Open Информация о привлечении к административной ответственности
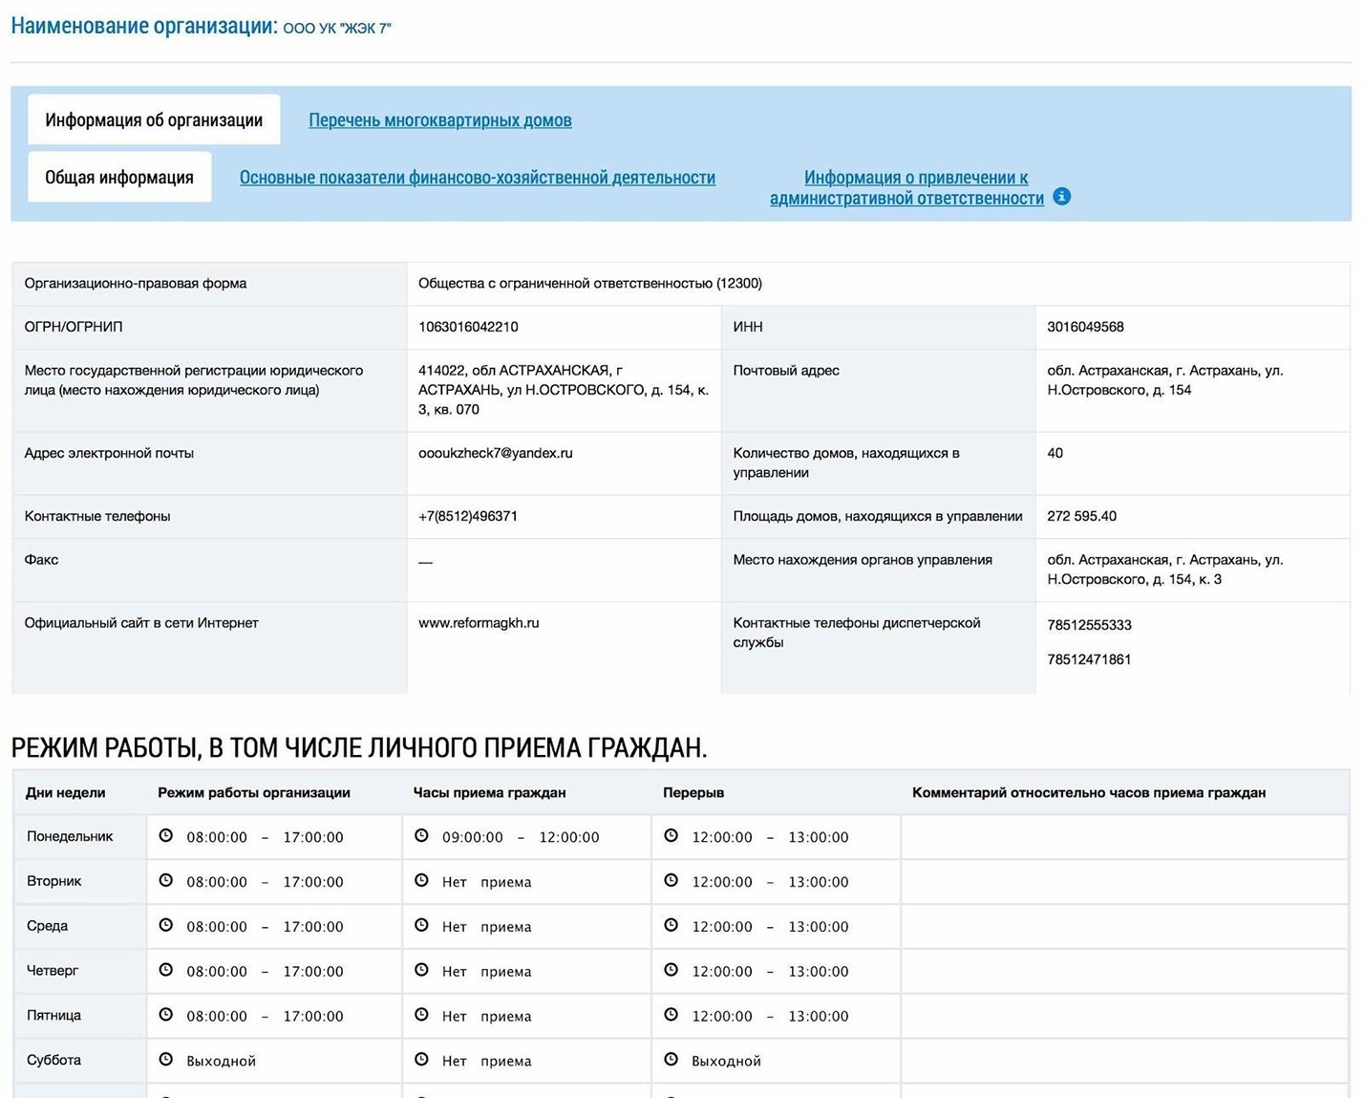This screenshot has height=1098, width=1364. coord(907,187)
